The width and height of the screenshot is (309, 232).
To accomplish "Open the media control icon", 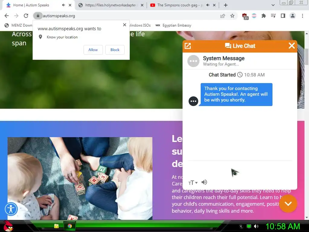I will tap(273, 16).
